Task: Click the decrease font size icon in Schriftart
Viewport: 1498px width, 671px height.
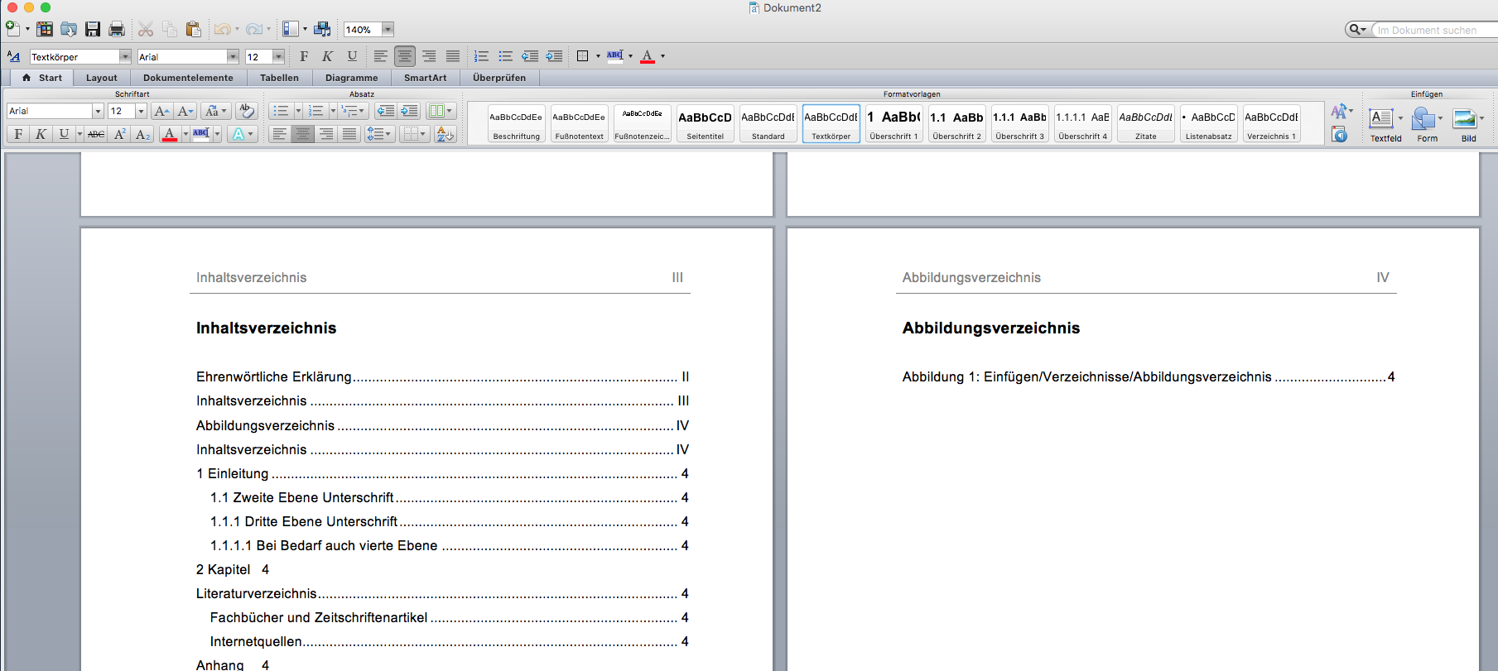Action: click(x=185, y=111)
